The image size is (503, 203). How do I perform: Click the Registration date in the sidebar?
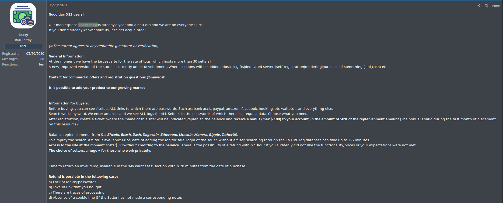click(35, 54)
